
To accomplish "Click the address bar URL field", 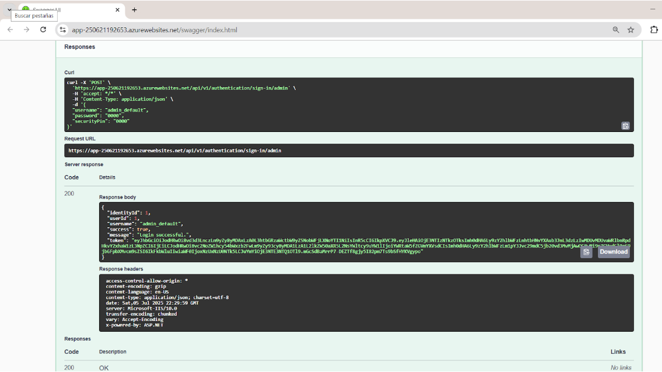I will tap(338, 30).
